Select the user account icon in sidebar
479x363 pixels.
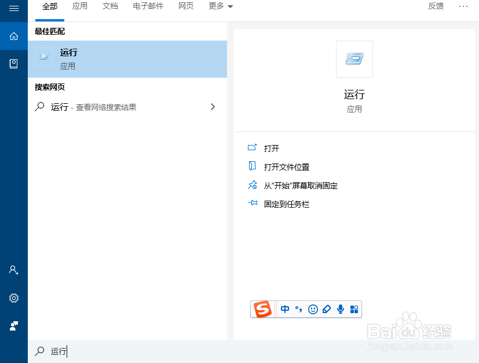13,270
